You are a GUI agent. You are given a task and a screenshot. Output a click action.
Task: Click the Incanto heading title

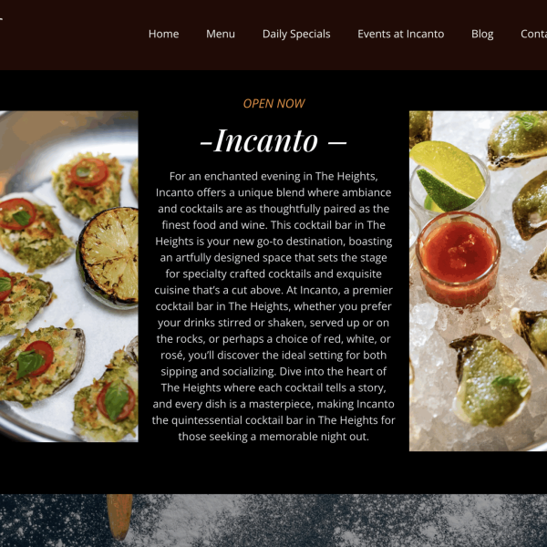click(273, 140)
